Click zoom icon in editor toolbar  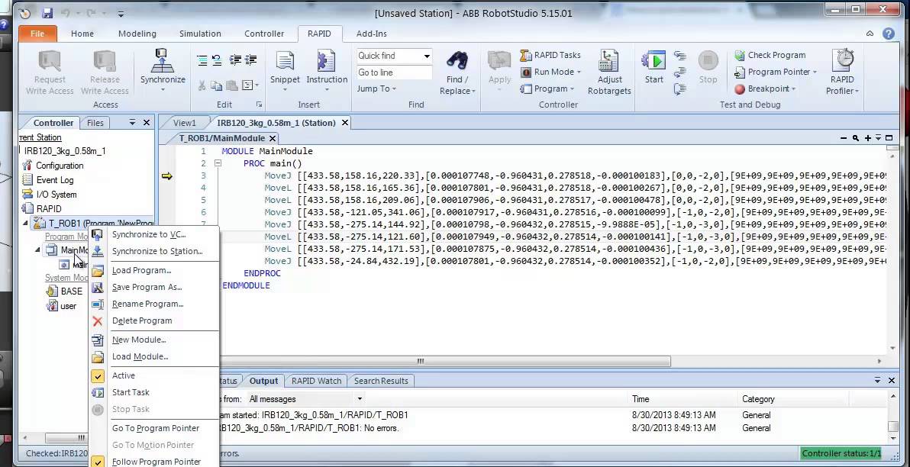tap(856, 138)
